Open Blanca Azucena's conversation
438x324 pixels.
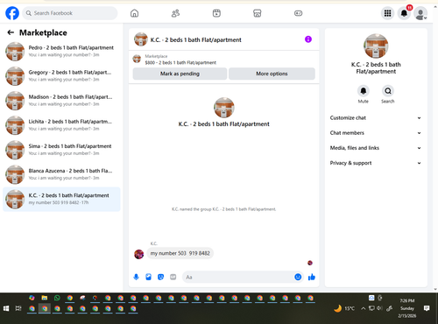pos(61,174)
